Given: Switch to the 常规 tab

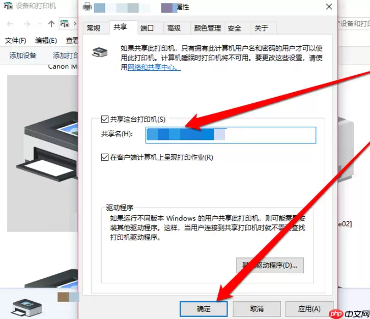Looking at the screenshot, I should [x=94, y=28].
